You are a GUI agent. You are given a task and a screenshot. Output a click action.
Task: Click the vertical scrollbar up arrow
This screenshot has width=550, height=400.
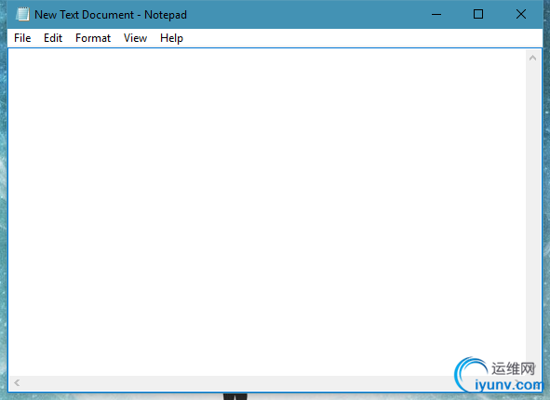pos(532,58)
